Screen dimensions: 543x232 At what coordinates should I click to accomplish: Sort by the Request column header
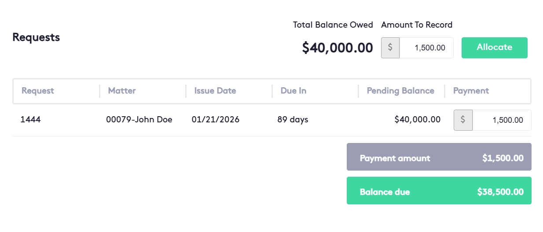(x=38, y=91)
